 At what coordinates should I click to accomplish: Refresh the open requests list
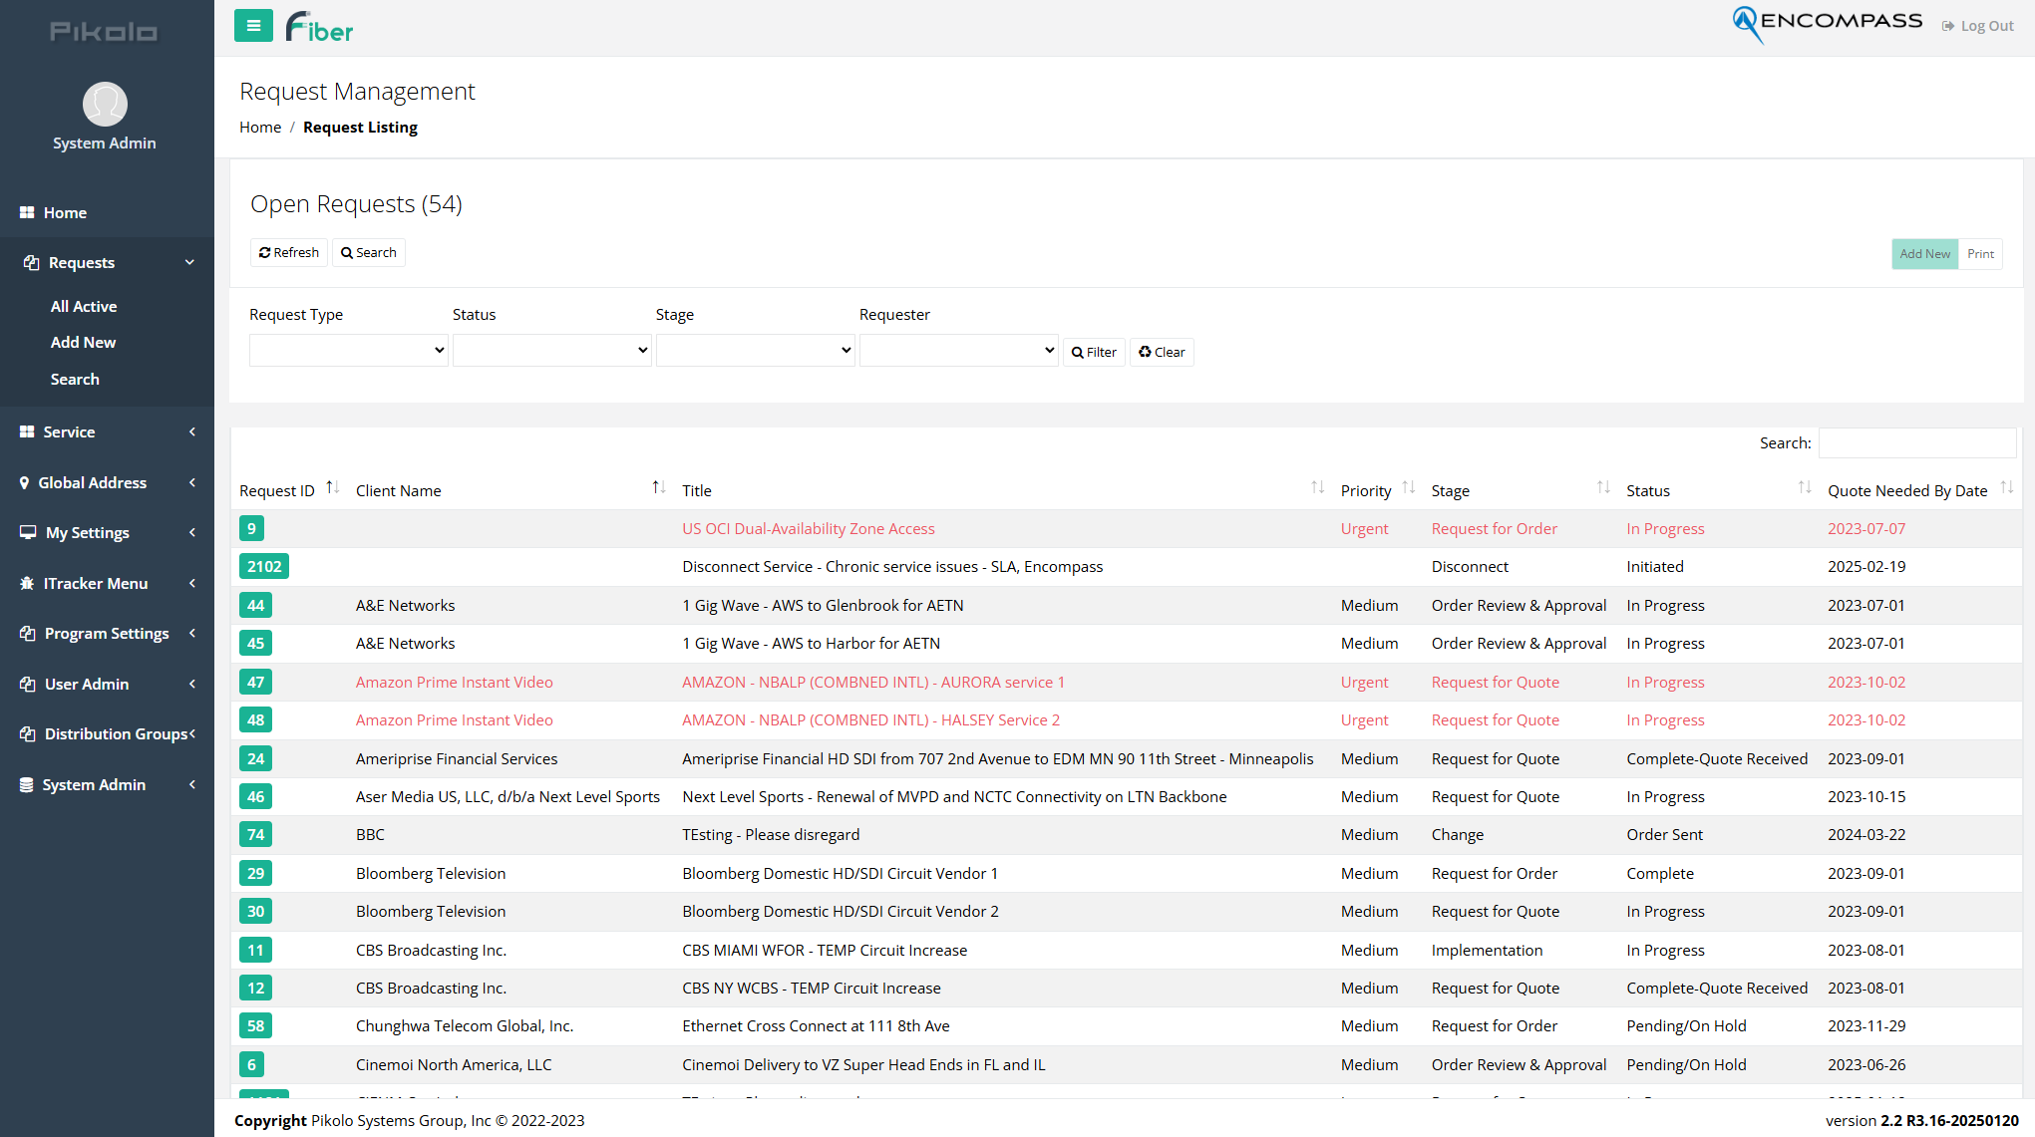pos(288,252)
